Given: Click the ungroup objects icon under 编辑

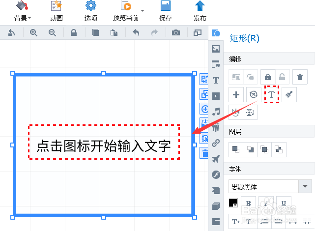Looking at the screenshot, I should coord(250,77).
